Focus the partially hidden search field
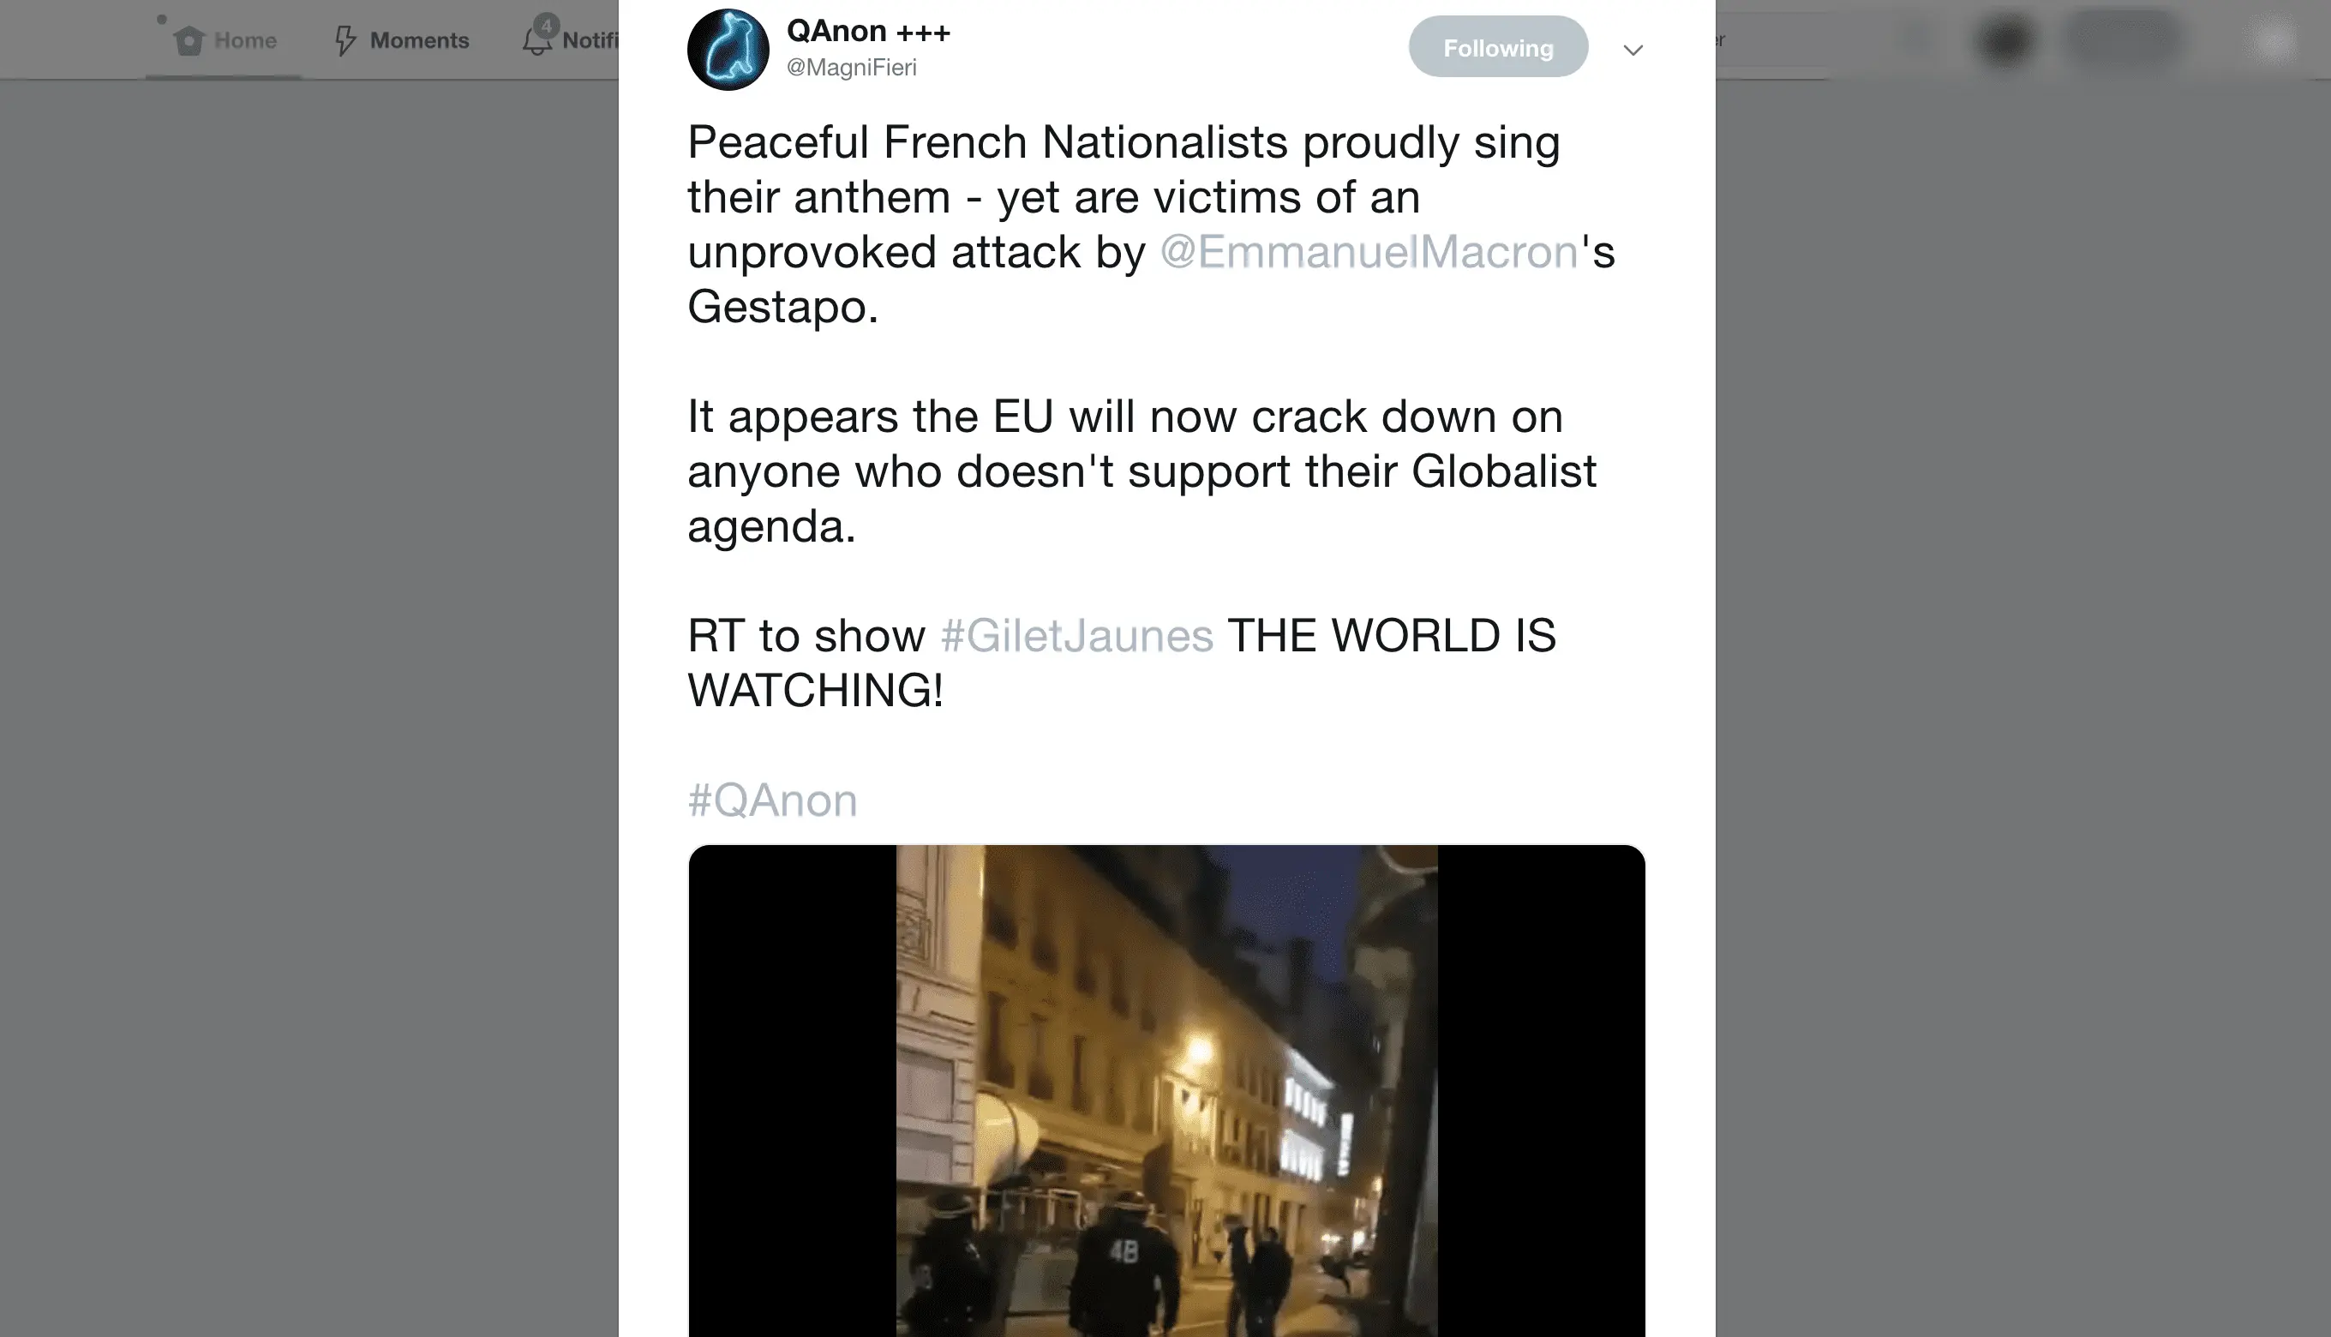 pyautogui.click(x=1772, y=40)
